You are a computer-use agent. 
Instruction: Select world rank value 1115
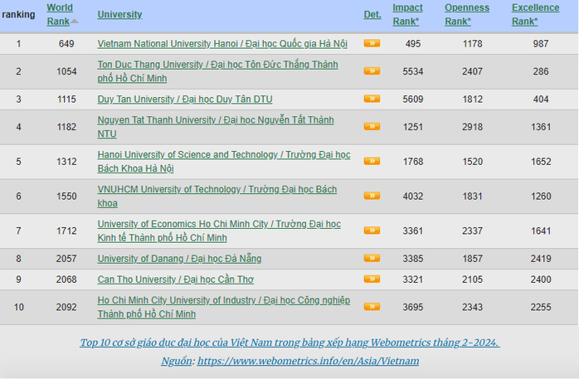[66, 100]
